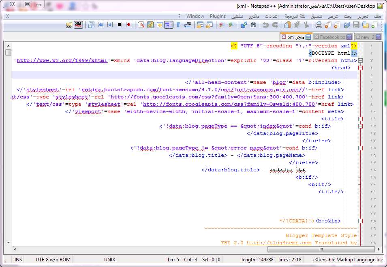Open the Plugins menu
Screen dimensions: 387x267
(218, 16)
